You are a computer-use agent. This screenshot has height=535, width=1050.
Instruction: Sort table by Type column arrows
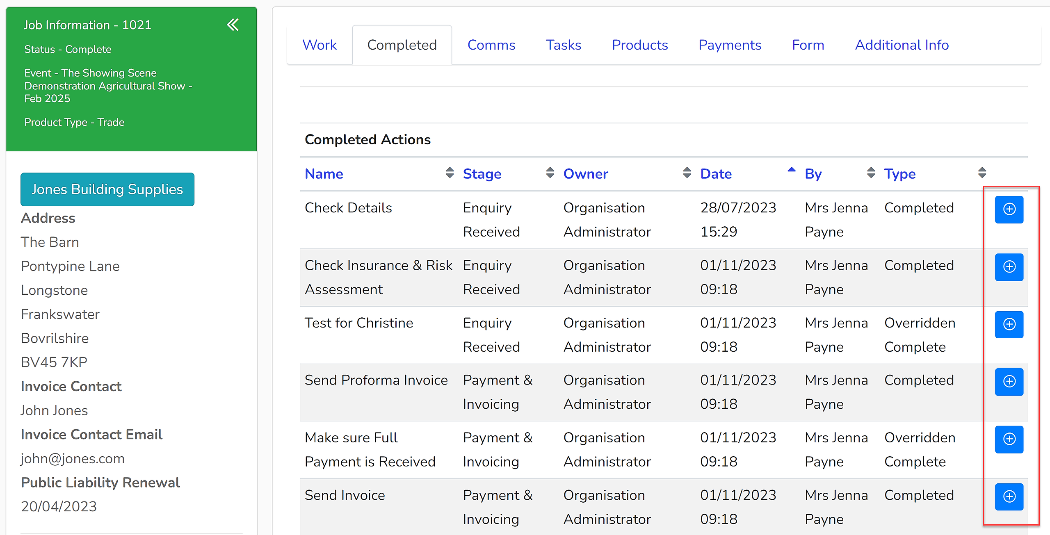point(982,173)
